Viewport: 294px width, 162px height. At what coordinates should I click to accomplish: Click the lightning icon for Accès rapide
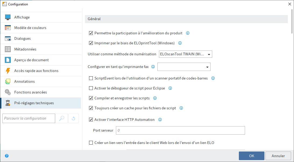tap(8, 71)
